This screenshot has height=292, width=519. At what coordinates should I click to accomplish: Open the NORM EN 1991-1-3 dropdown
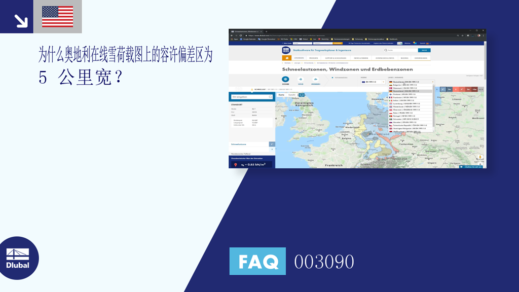click(x=373, y=82)
